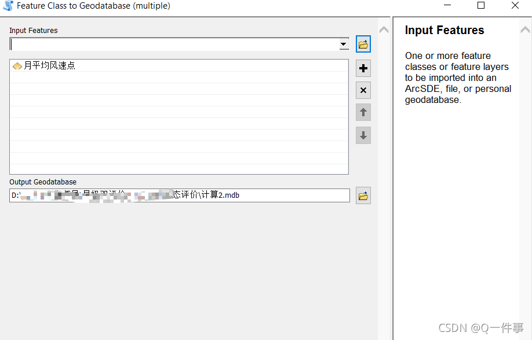
Task: Click the polygon icon beside 月平均风速点
Action: [17, 66]
